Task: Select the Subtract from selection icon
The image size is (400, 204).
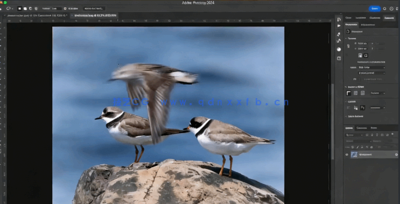Action: coord(30,8)
